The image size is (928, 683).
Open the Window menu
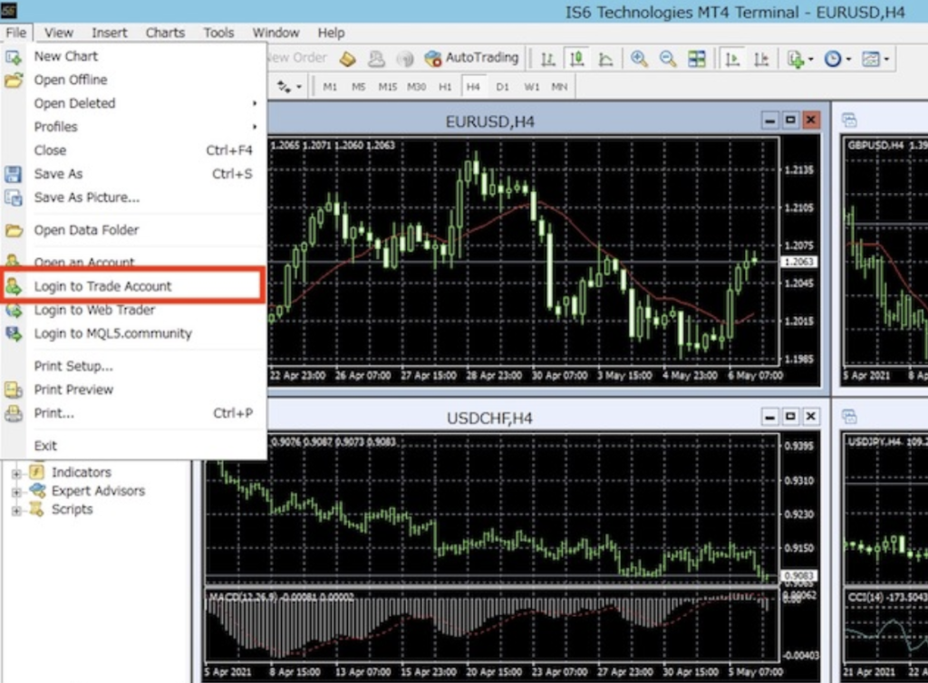[275, 33]
